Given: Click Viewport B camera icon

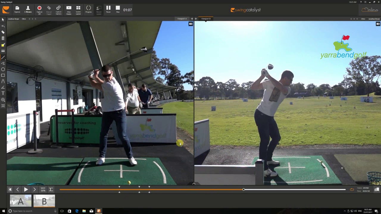Looking at the screenshot, I should coord(378,24).
